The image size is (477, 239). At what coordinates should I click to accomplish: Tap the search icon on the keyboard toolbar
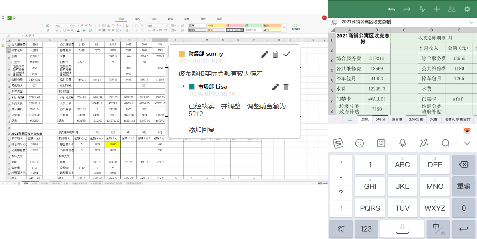pos(445,143)
